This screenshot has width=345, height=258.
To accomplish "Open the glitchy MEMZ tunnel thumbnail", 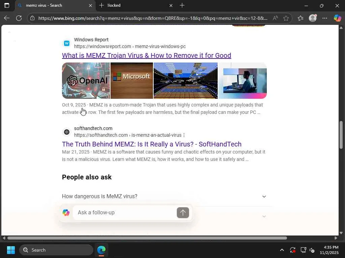I will tap(186, 81).
